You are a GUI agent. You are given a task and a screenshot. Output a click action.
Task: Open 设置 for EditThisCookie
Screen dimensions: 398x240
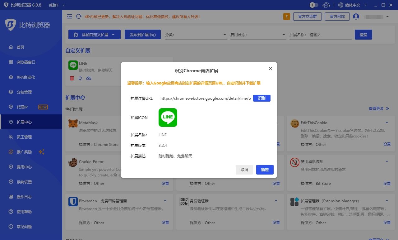point(387,144)
